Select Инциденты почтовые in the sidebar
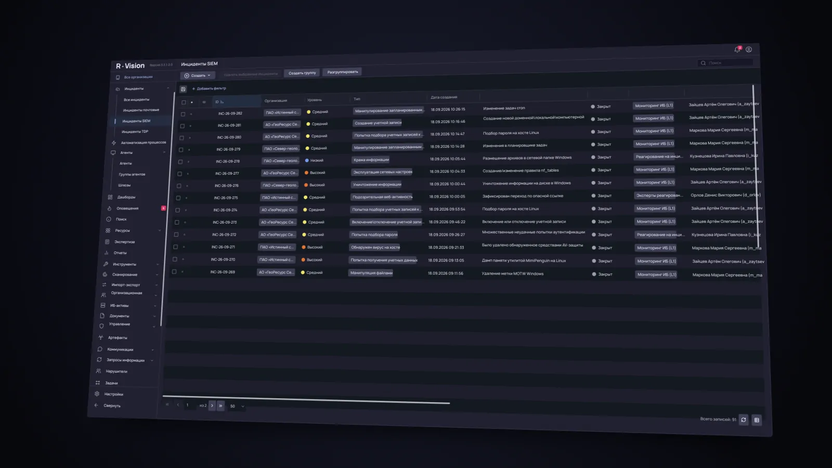832x468 pixels. coord(141,110)
